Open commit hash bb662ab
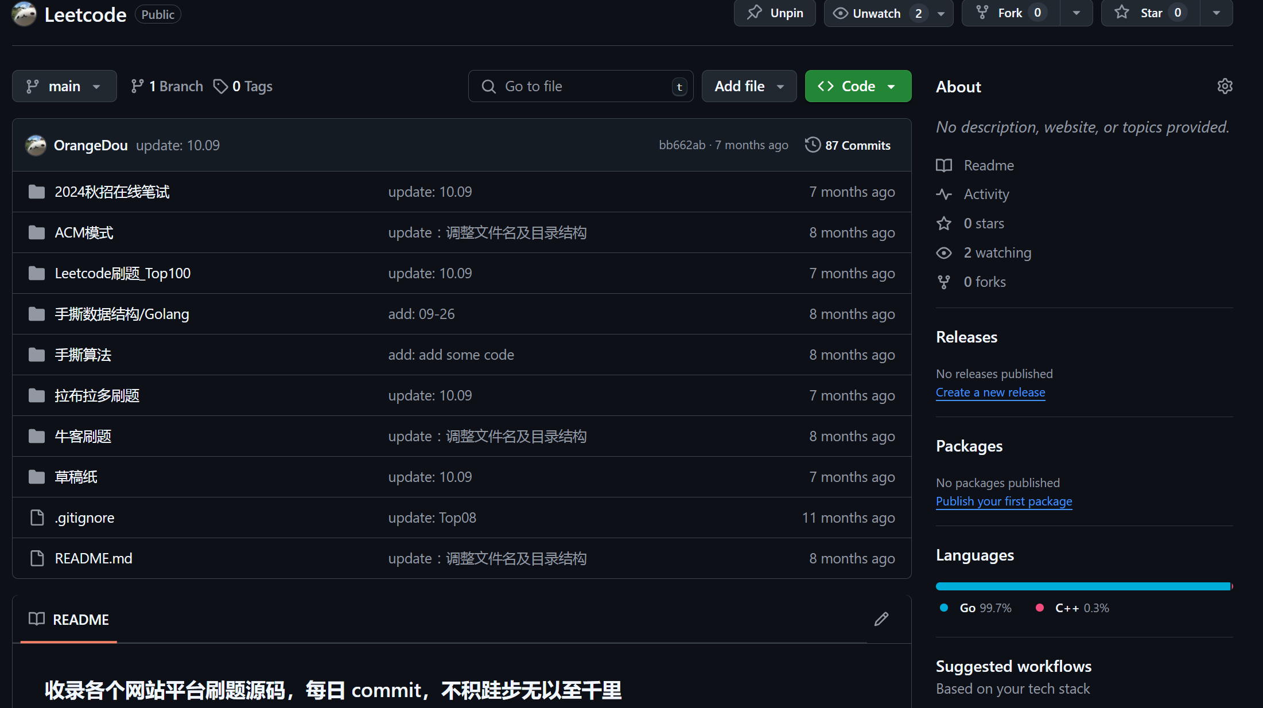The width and height of the screenshot is (1263, 708). tap(682, 145)
